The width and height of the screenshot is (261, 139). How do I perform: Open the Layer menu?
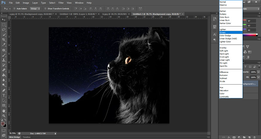[35, 3]
